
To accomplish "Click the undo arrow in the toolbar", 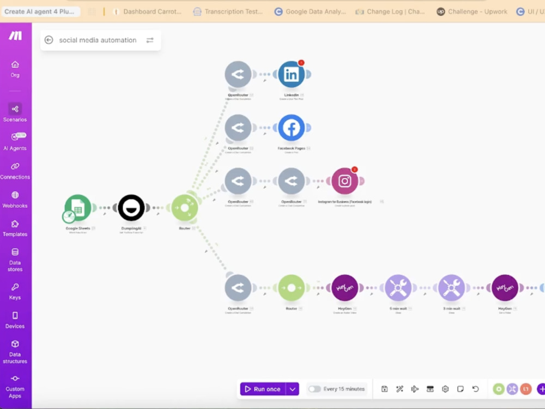I will (x=475, y=389).
